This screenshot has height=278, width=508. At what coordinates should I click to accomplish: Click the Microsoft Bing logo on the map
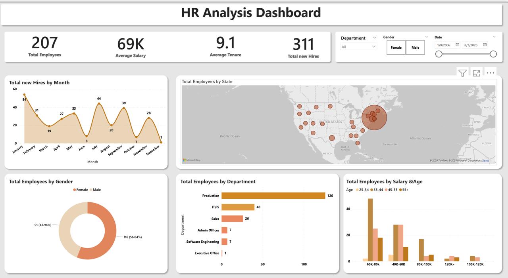point(192,160)
